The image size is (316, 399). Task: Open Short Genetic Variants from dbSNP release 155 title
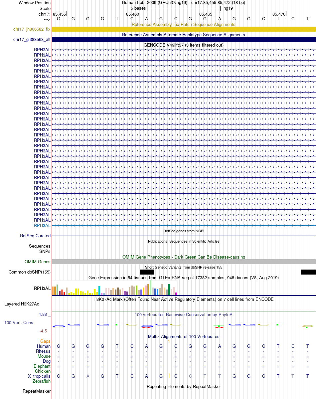click(184, 267)
